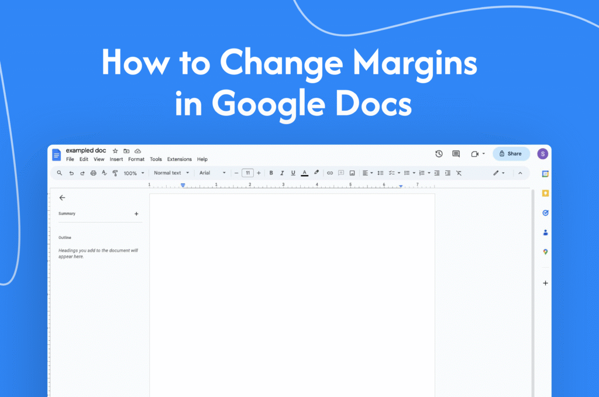599x397 pixels.
Task: Toggle italic formatting
Action: point(282,173)
